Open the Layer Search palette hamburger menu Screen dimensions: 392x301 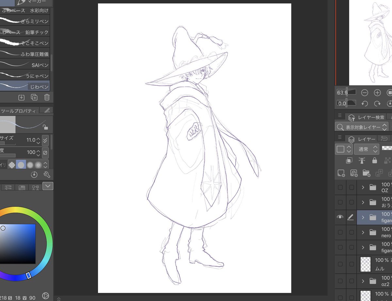(x=340, y=115)
